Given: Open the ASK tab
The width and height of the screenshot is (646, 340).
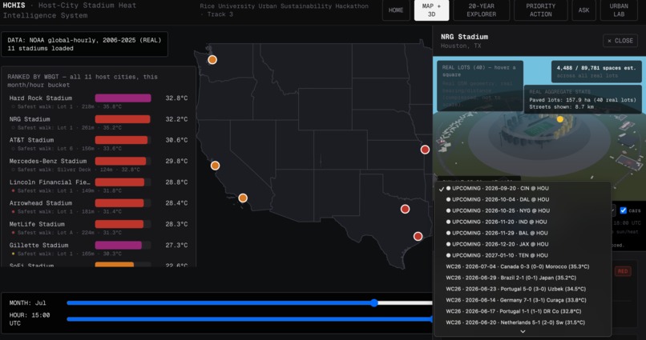Looking at the screenshot, I should (x=583, y=10).
